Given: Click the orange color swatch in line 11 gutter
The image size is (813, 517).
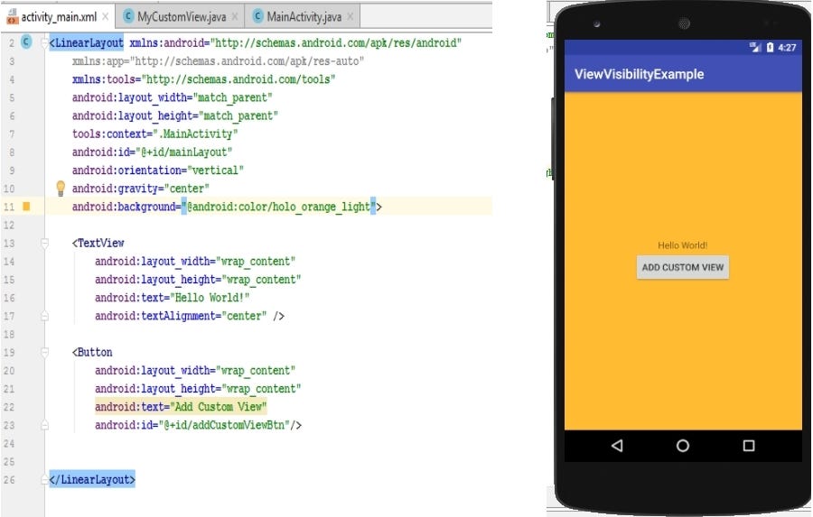Looking at the screenshot, I should coord(26,207).
